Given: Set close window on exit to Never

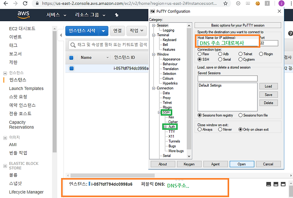Looking at the screenshot, I should click(220, 129).
